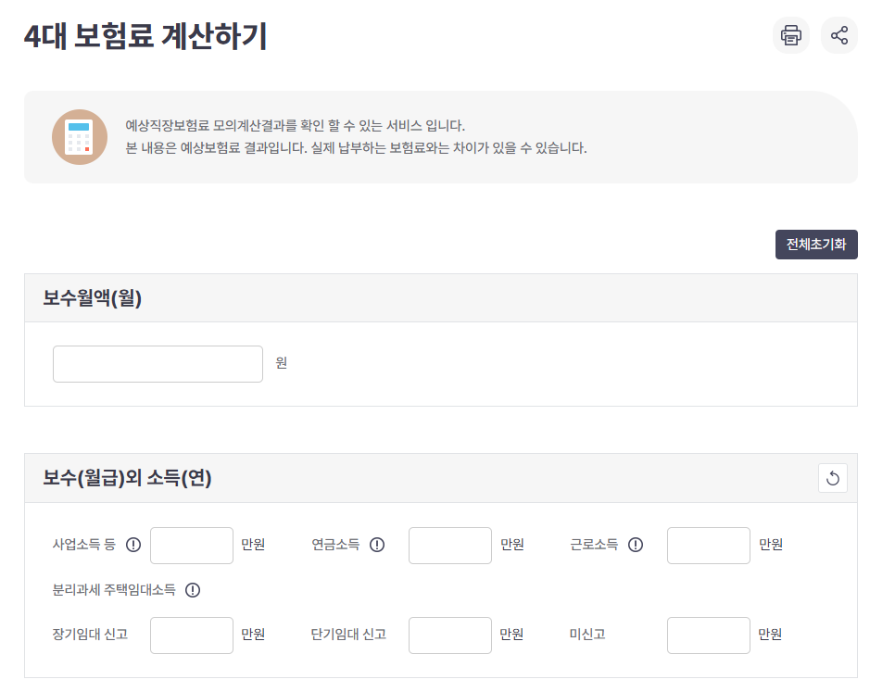Focus the 근로소득 input field
This screenshot has height=692, width=870.
click(x=708, y=546)
